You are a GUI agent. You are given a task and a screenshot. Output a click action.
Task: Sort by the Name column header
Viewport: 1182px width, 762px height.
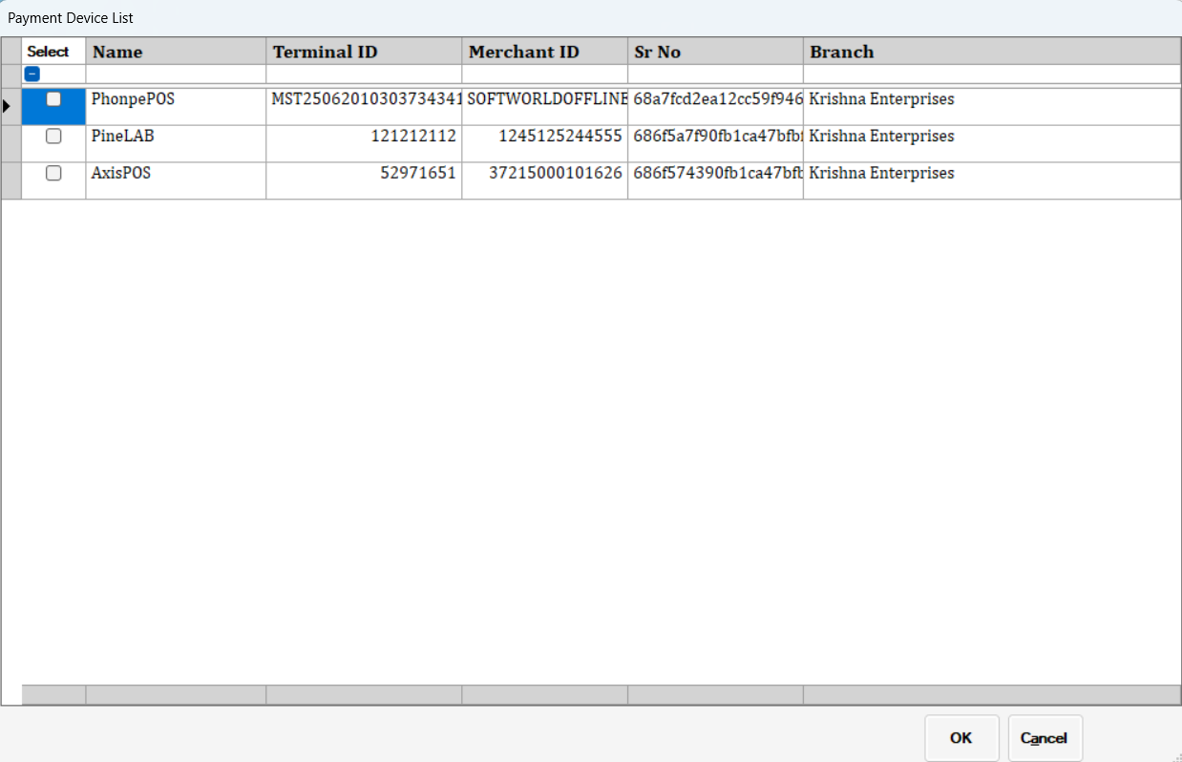click(176, 52)
